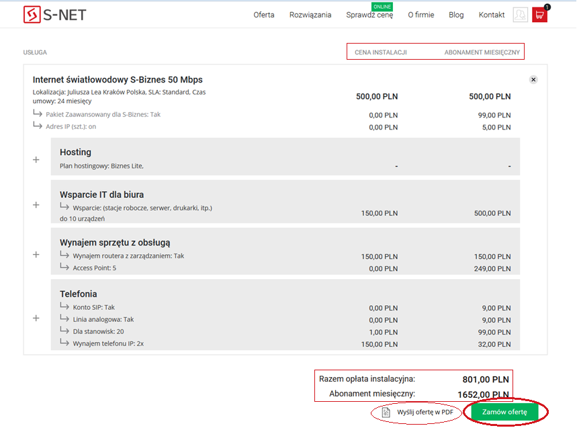Viewport: 577px width, 430px height.
Task: Click the Wynajem telefonu IP: 2x row
Action: point(108,343)
